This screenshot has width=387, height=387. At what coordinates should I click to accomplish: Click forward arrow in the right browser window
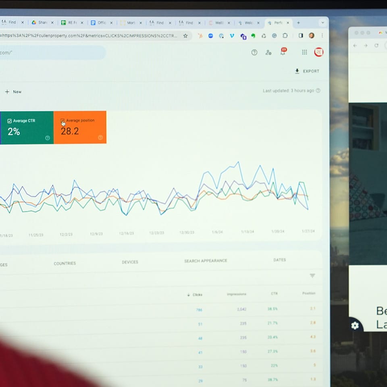tap(366, 46)
